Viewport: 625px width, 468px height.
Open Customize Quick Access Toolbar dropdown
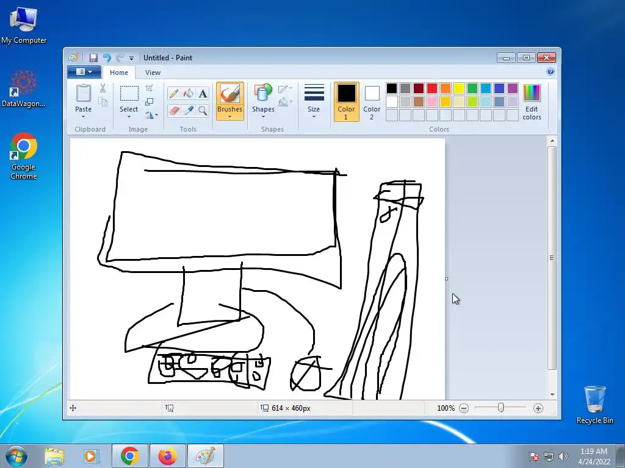(x=132, y=58)
